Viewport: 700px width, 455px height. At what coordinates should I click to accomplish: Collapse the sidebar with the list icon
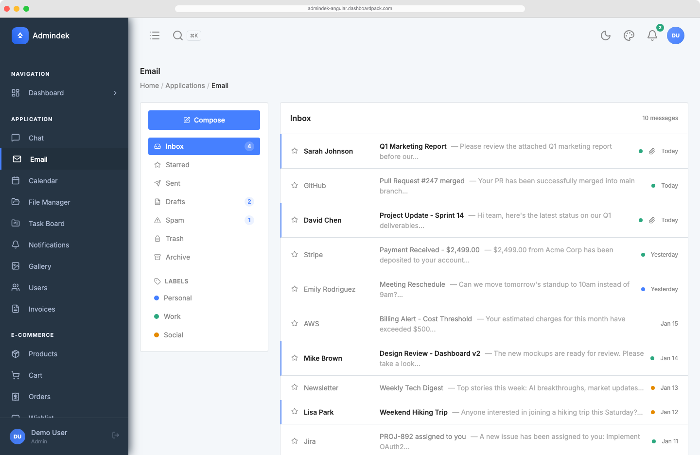[155, 35]
